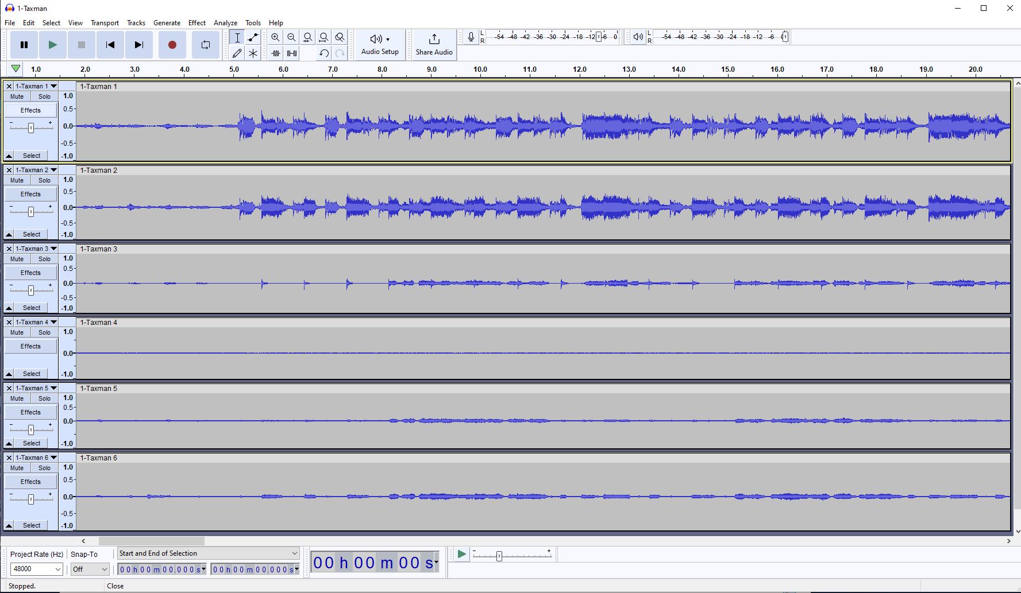Screen dimensions: 1021x593
Task: Click the horizontal scrollbar thumb
Action: click(152, 541)
